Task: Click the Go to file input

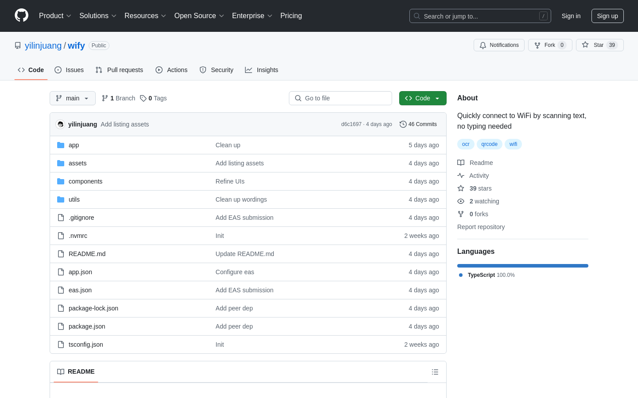Action: point(340,98)
